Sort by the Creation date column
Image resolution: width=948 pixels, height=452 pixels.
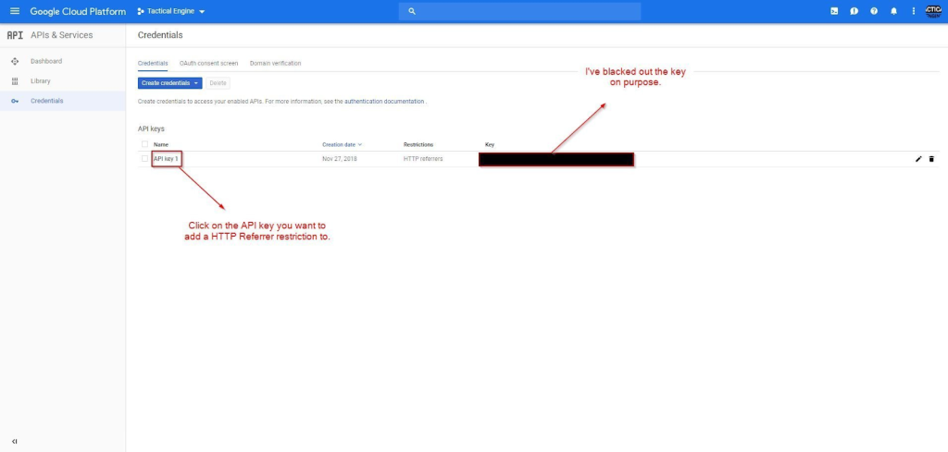(341, 144)
